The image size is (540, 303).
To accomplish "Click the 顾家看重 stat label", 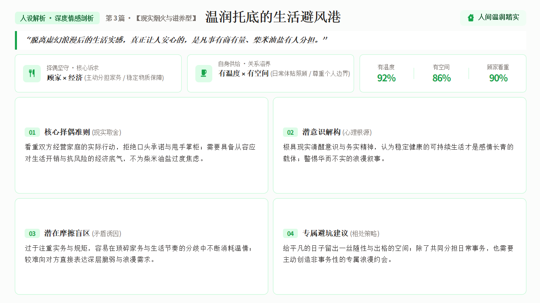I will [498, 67].
